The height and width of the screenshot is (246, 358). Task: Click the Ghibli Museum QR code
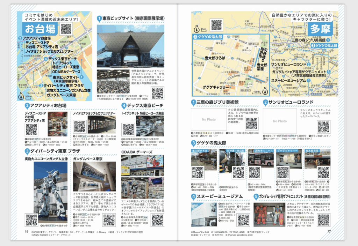click(x=252, y=124)
